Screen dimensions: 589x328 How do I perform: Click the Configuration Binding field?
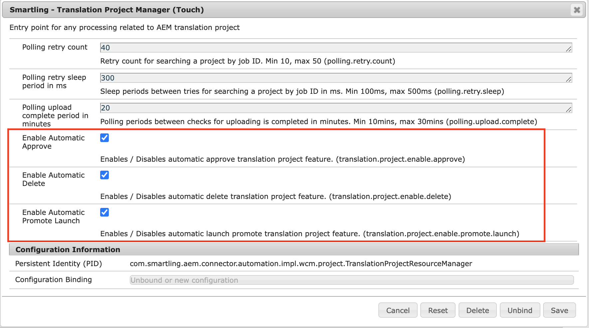352,280
